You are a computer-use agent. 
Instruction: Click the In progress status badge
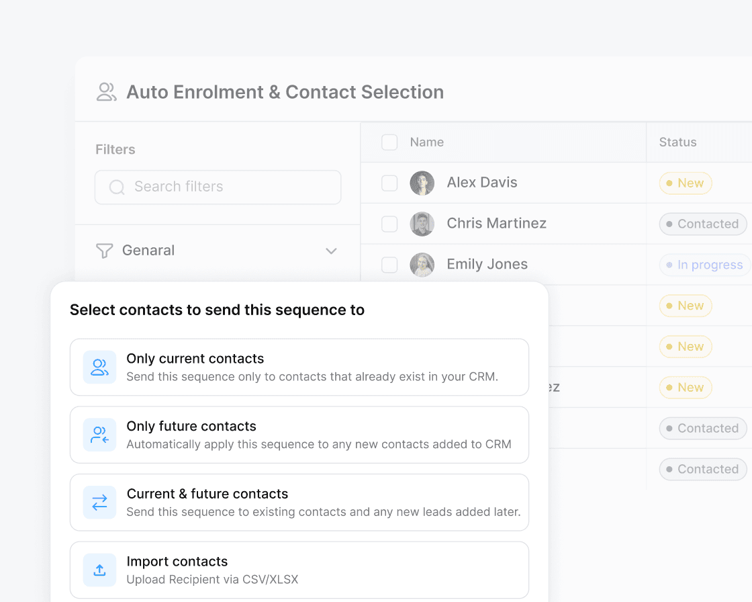(704, 265)
